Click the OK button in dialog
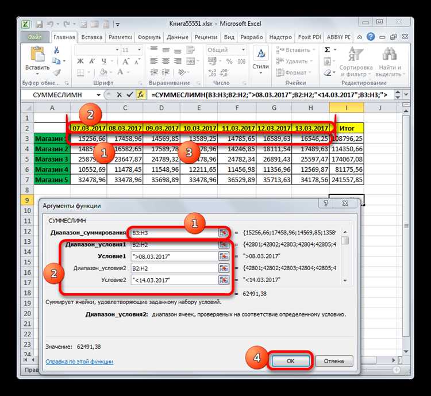 [x=291, y=361]
